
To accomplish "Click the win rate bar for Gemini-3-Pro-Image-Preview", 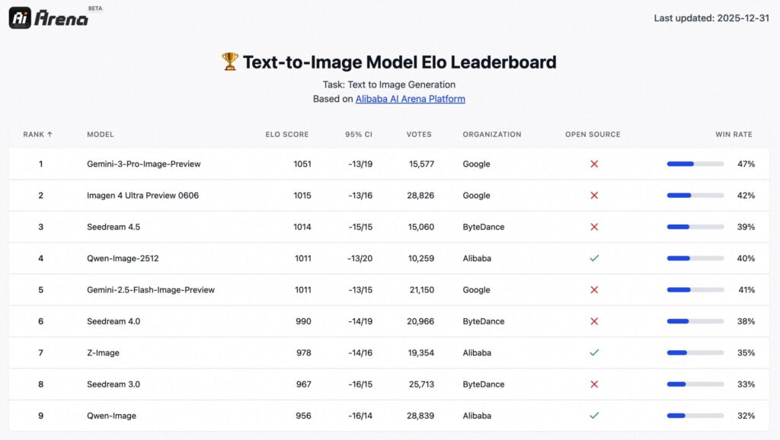I will (x=695, y=164).
